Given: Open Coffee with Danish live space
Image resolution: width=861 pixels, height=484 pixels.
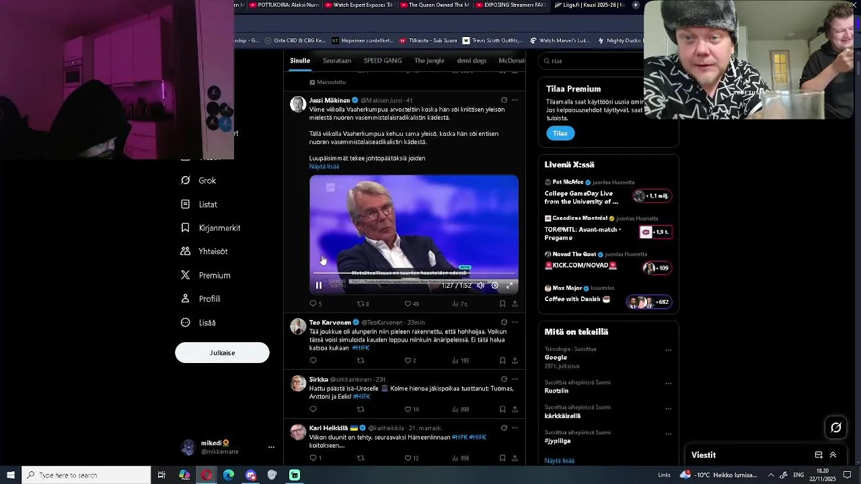Looking at the screenshot, I should coord(609,295).
